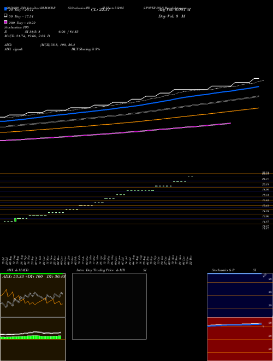Click the orange moving average line in main chart
The width and height of the screenshot is (273, 361).
click(x=129, y=122)
